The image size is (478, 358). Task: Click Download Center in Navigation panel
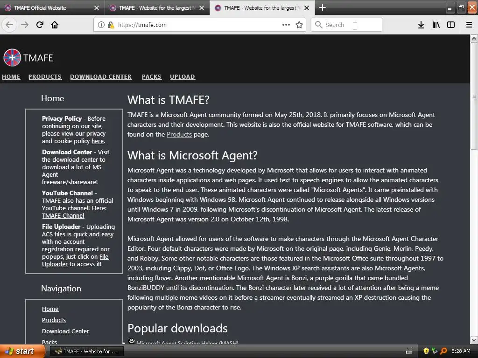[65, 331]
